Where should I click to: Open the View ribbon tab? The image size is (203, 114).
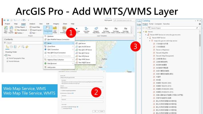[x=41, y=24]
